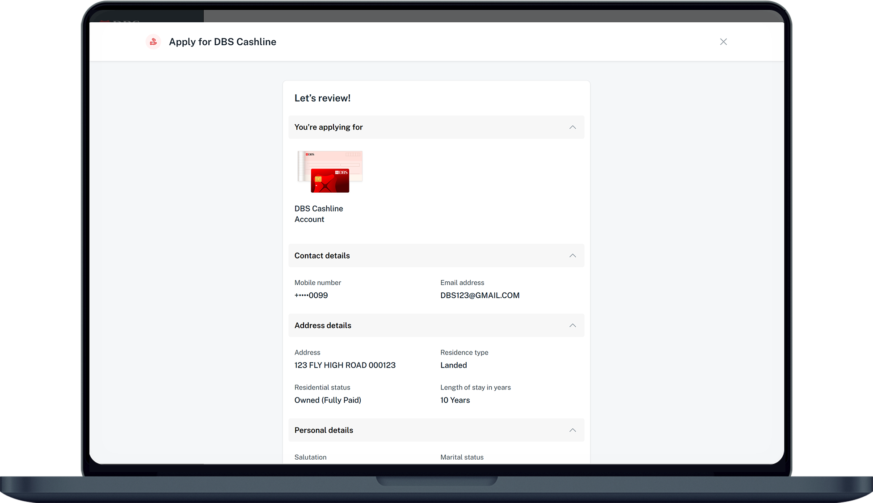Click the Address details header title
The width and height of the screenshot is (873, 503).
(x=323, y=325)
